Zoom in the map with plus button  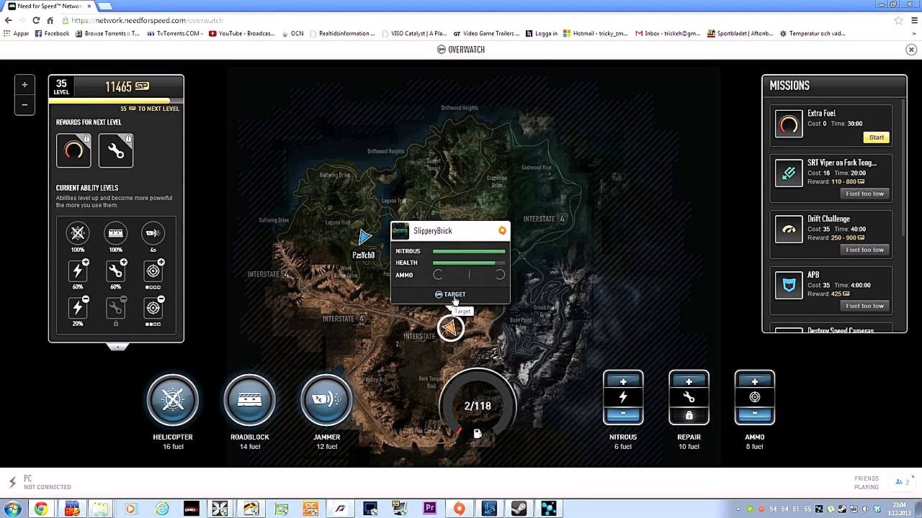pos(24,85)
